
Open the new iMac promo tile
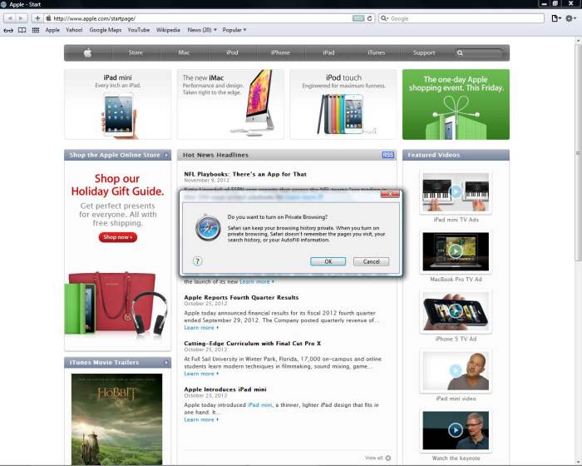click(230, 104)
